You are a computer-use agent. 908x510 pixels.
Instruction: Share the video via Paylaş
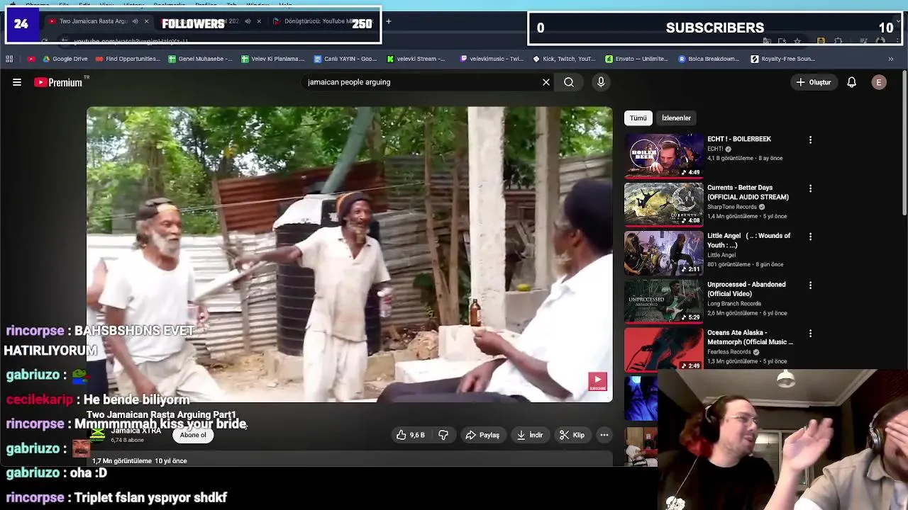[x=482, y=435]
